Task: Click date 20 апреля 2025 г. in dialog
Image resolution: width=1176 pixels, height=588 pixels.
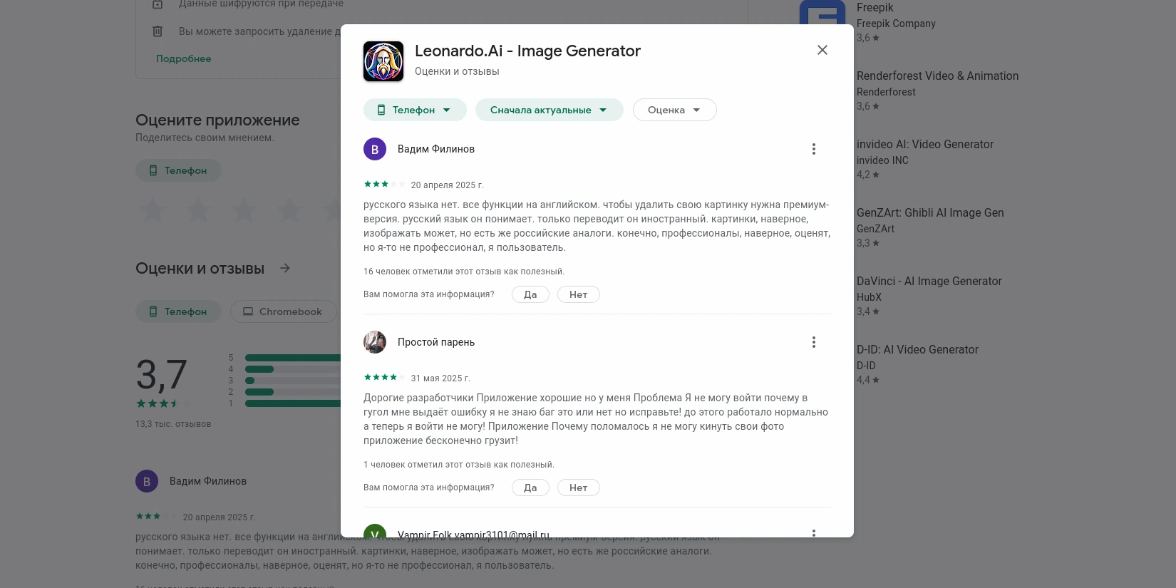Action: (447, 185)
